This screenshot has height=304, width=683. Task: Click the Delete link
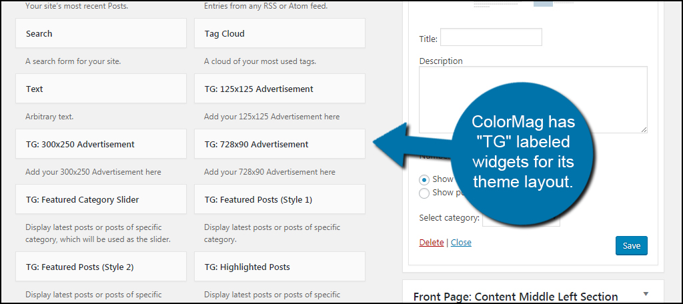click(431, 243)
